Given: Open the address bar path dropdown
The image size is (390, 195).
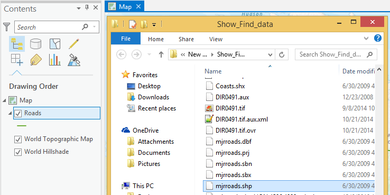Looking at the screenshot, I should [x=271, y=54].
